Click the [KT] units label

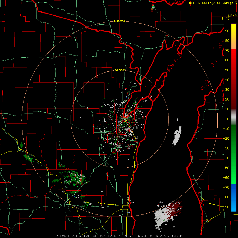pos(226,18)
